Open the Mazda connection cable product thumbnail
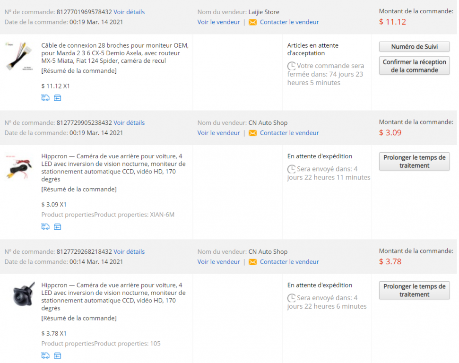 (x=19, y=56)
